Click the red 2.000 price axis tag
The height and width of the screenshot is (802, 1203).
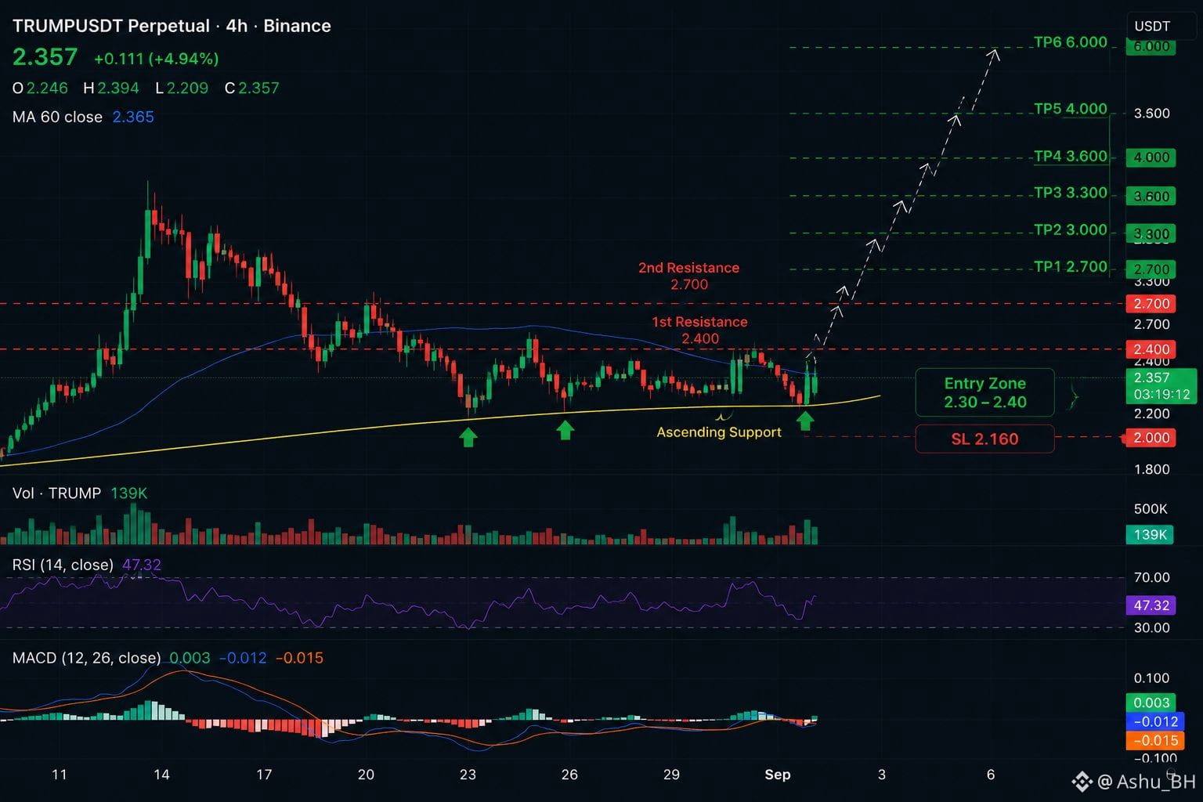coord(1151,438)
